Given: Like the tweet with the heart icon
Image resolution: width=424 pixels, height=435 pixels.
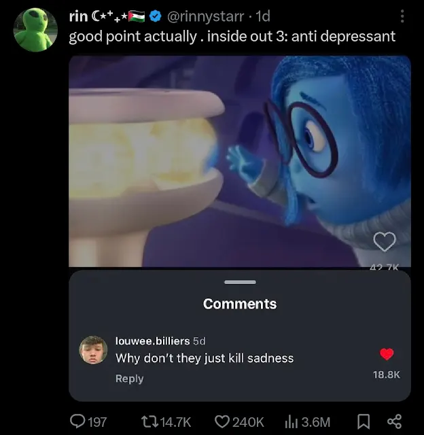Looking at the screenshot, I should pos(222,421).
